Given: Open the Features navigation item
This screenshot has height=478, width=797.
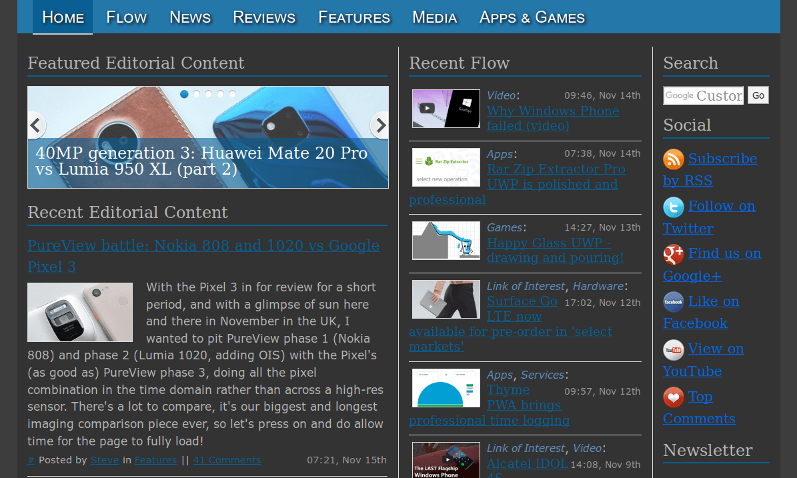Looking at the screenshot, I should pos(354,17).
